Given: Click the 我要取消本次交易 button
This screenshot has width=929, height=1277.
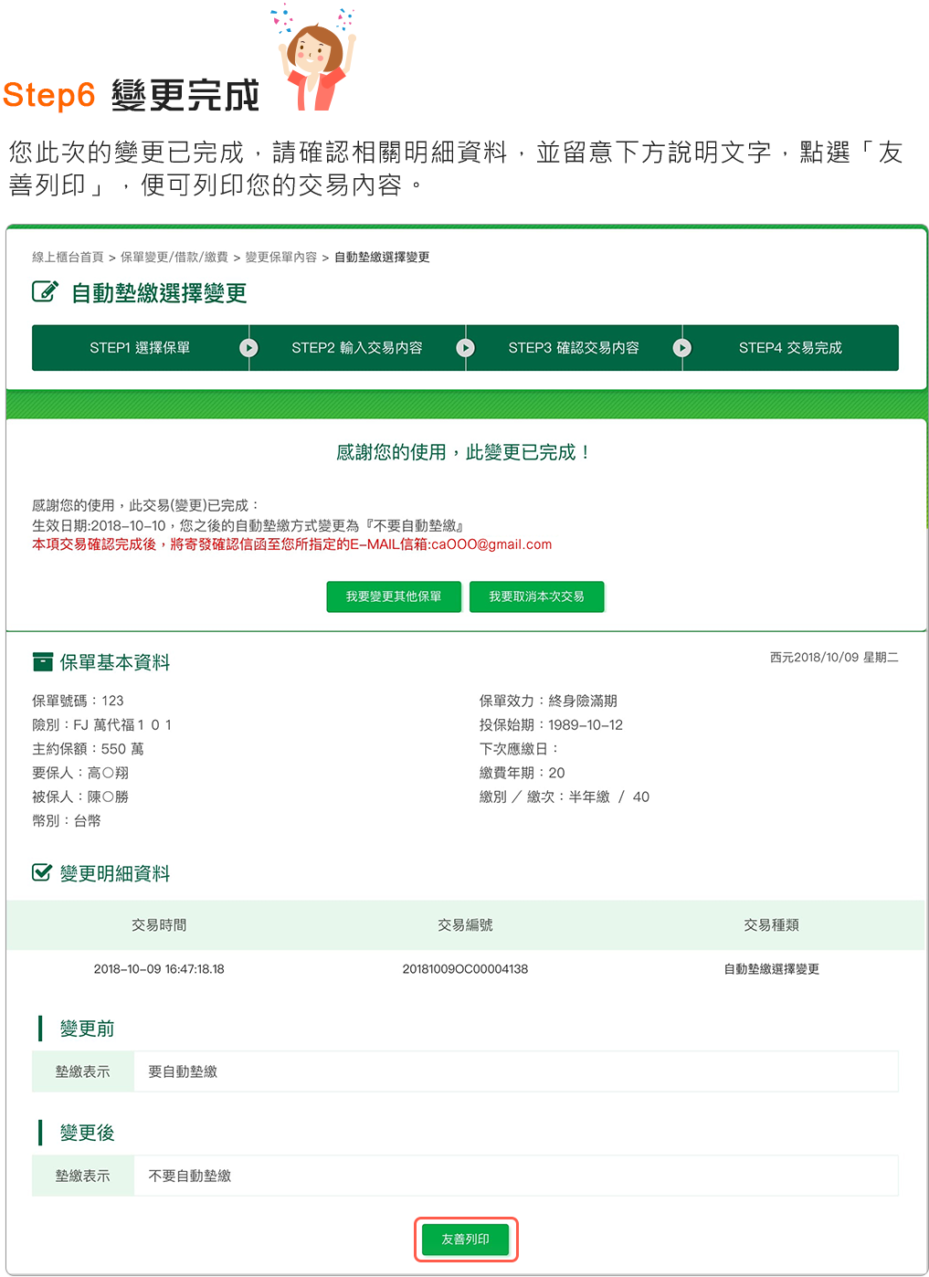Looking at the screenshot, I should [x=536, y=596].
